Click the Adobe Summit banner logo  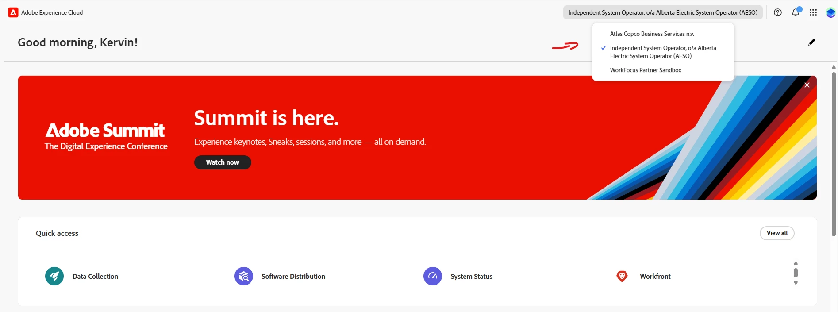[x=106, y=137]
